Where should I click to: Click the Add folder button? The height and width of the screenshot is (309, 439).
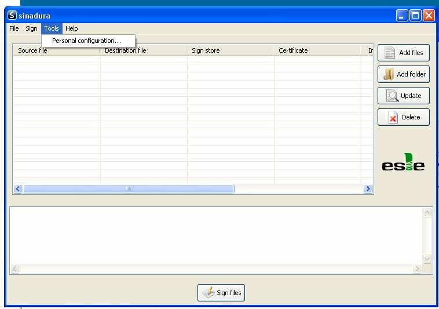[404, 74]
